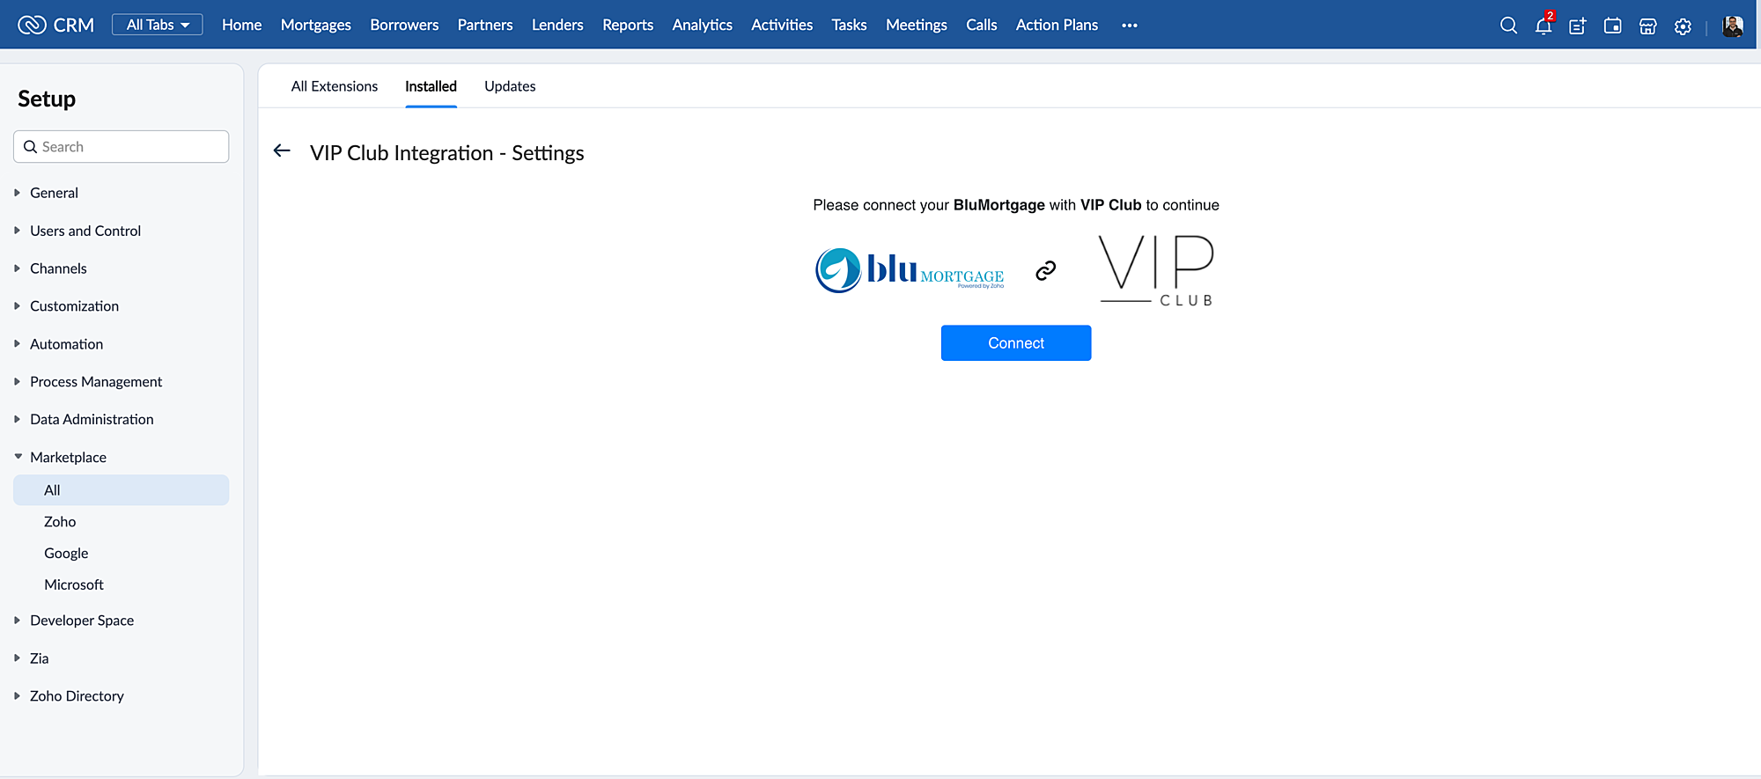Click the BluMortgage logo
The width and height of the screenshot is (1761, 779).
910,270
